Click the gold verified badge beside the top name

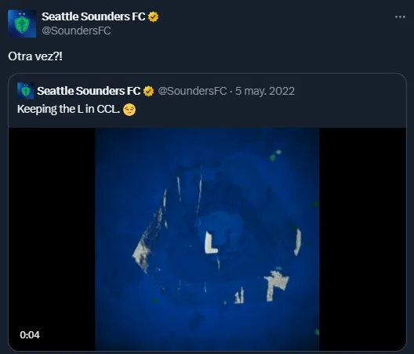[x=153, y=17]
